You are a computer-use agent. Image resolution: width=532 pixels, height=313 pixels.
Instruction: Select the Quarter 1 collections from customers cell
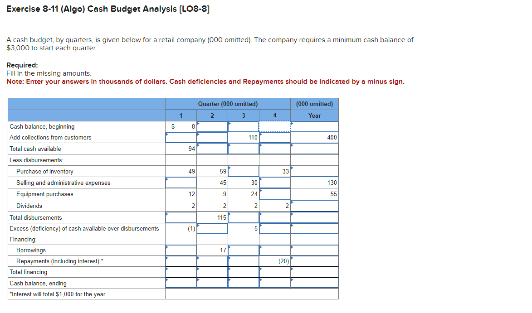(x=181, y=137)
